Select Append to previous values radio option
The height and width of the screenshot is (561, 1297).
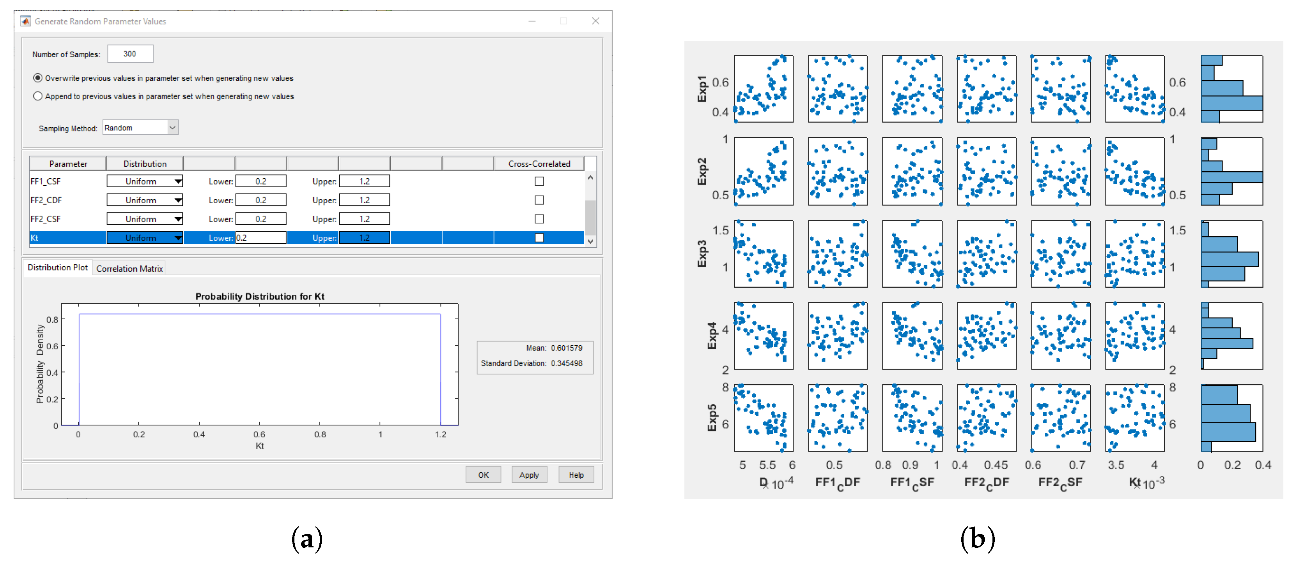pos(38,96)
